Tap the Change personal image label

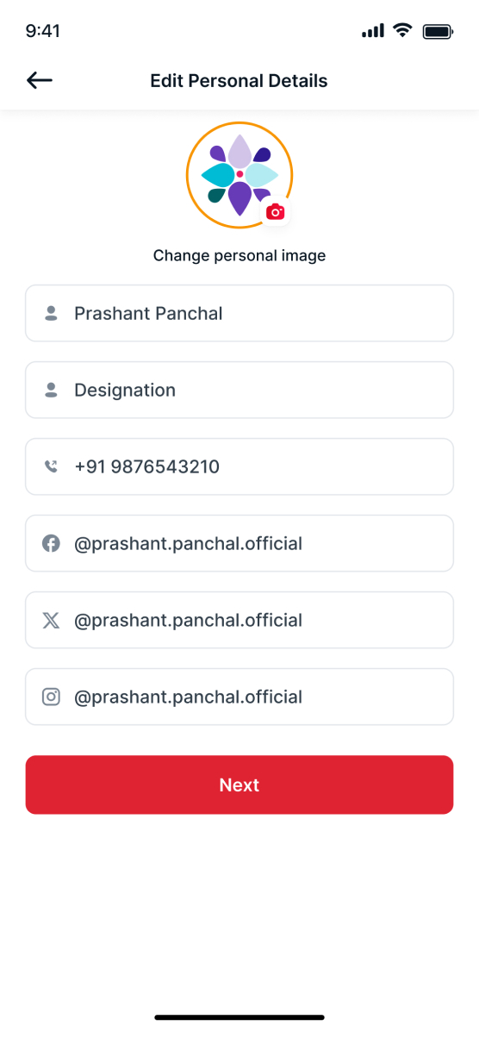[239, 256]
